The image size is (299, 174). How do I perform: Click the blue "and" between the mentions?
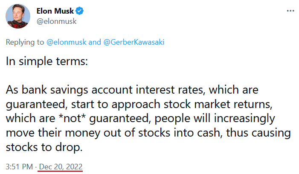pyautogui.click(x=95, y=42)
